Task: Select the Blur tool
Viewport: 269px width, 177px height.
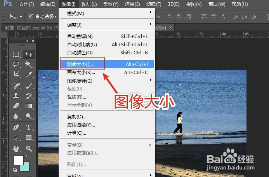Action: pos(16,116)
